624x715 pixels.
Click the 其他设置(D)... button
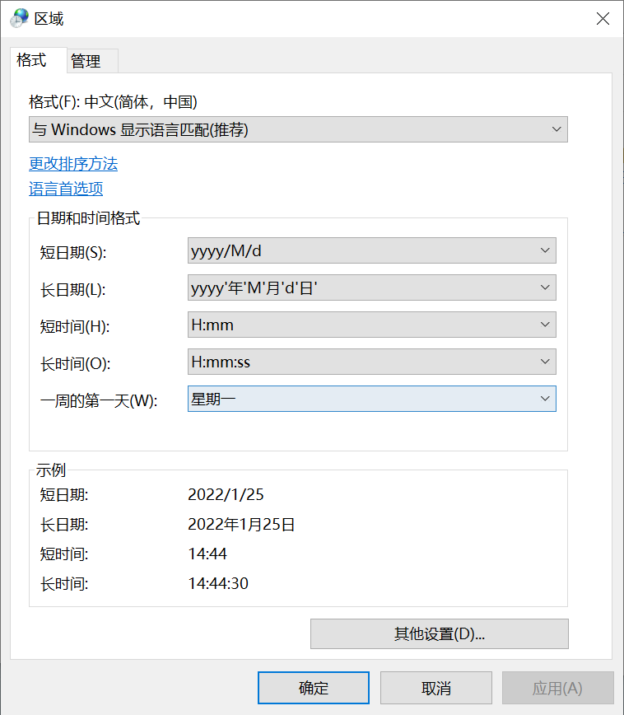(x=440, y=633)
